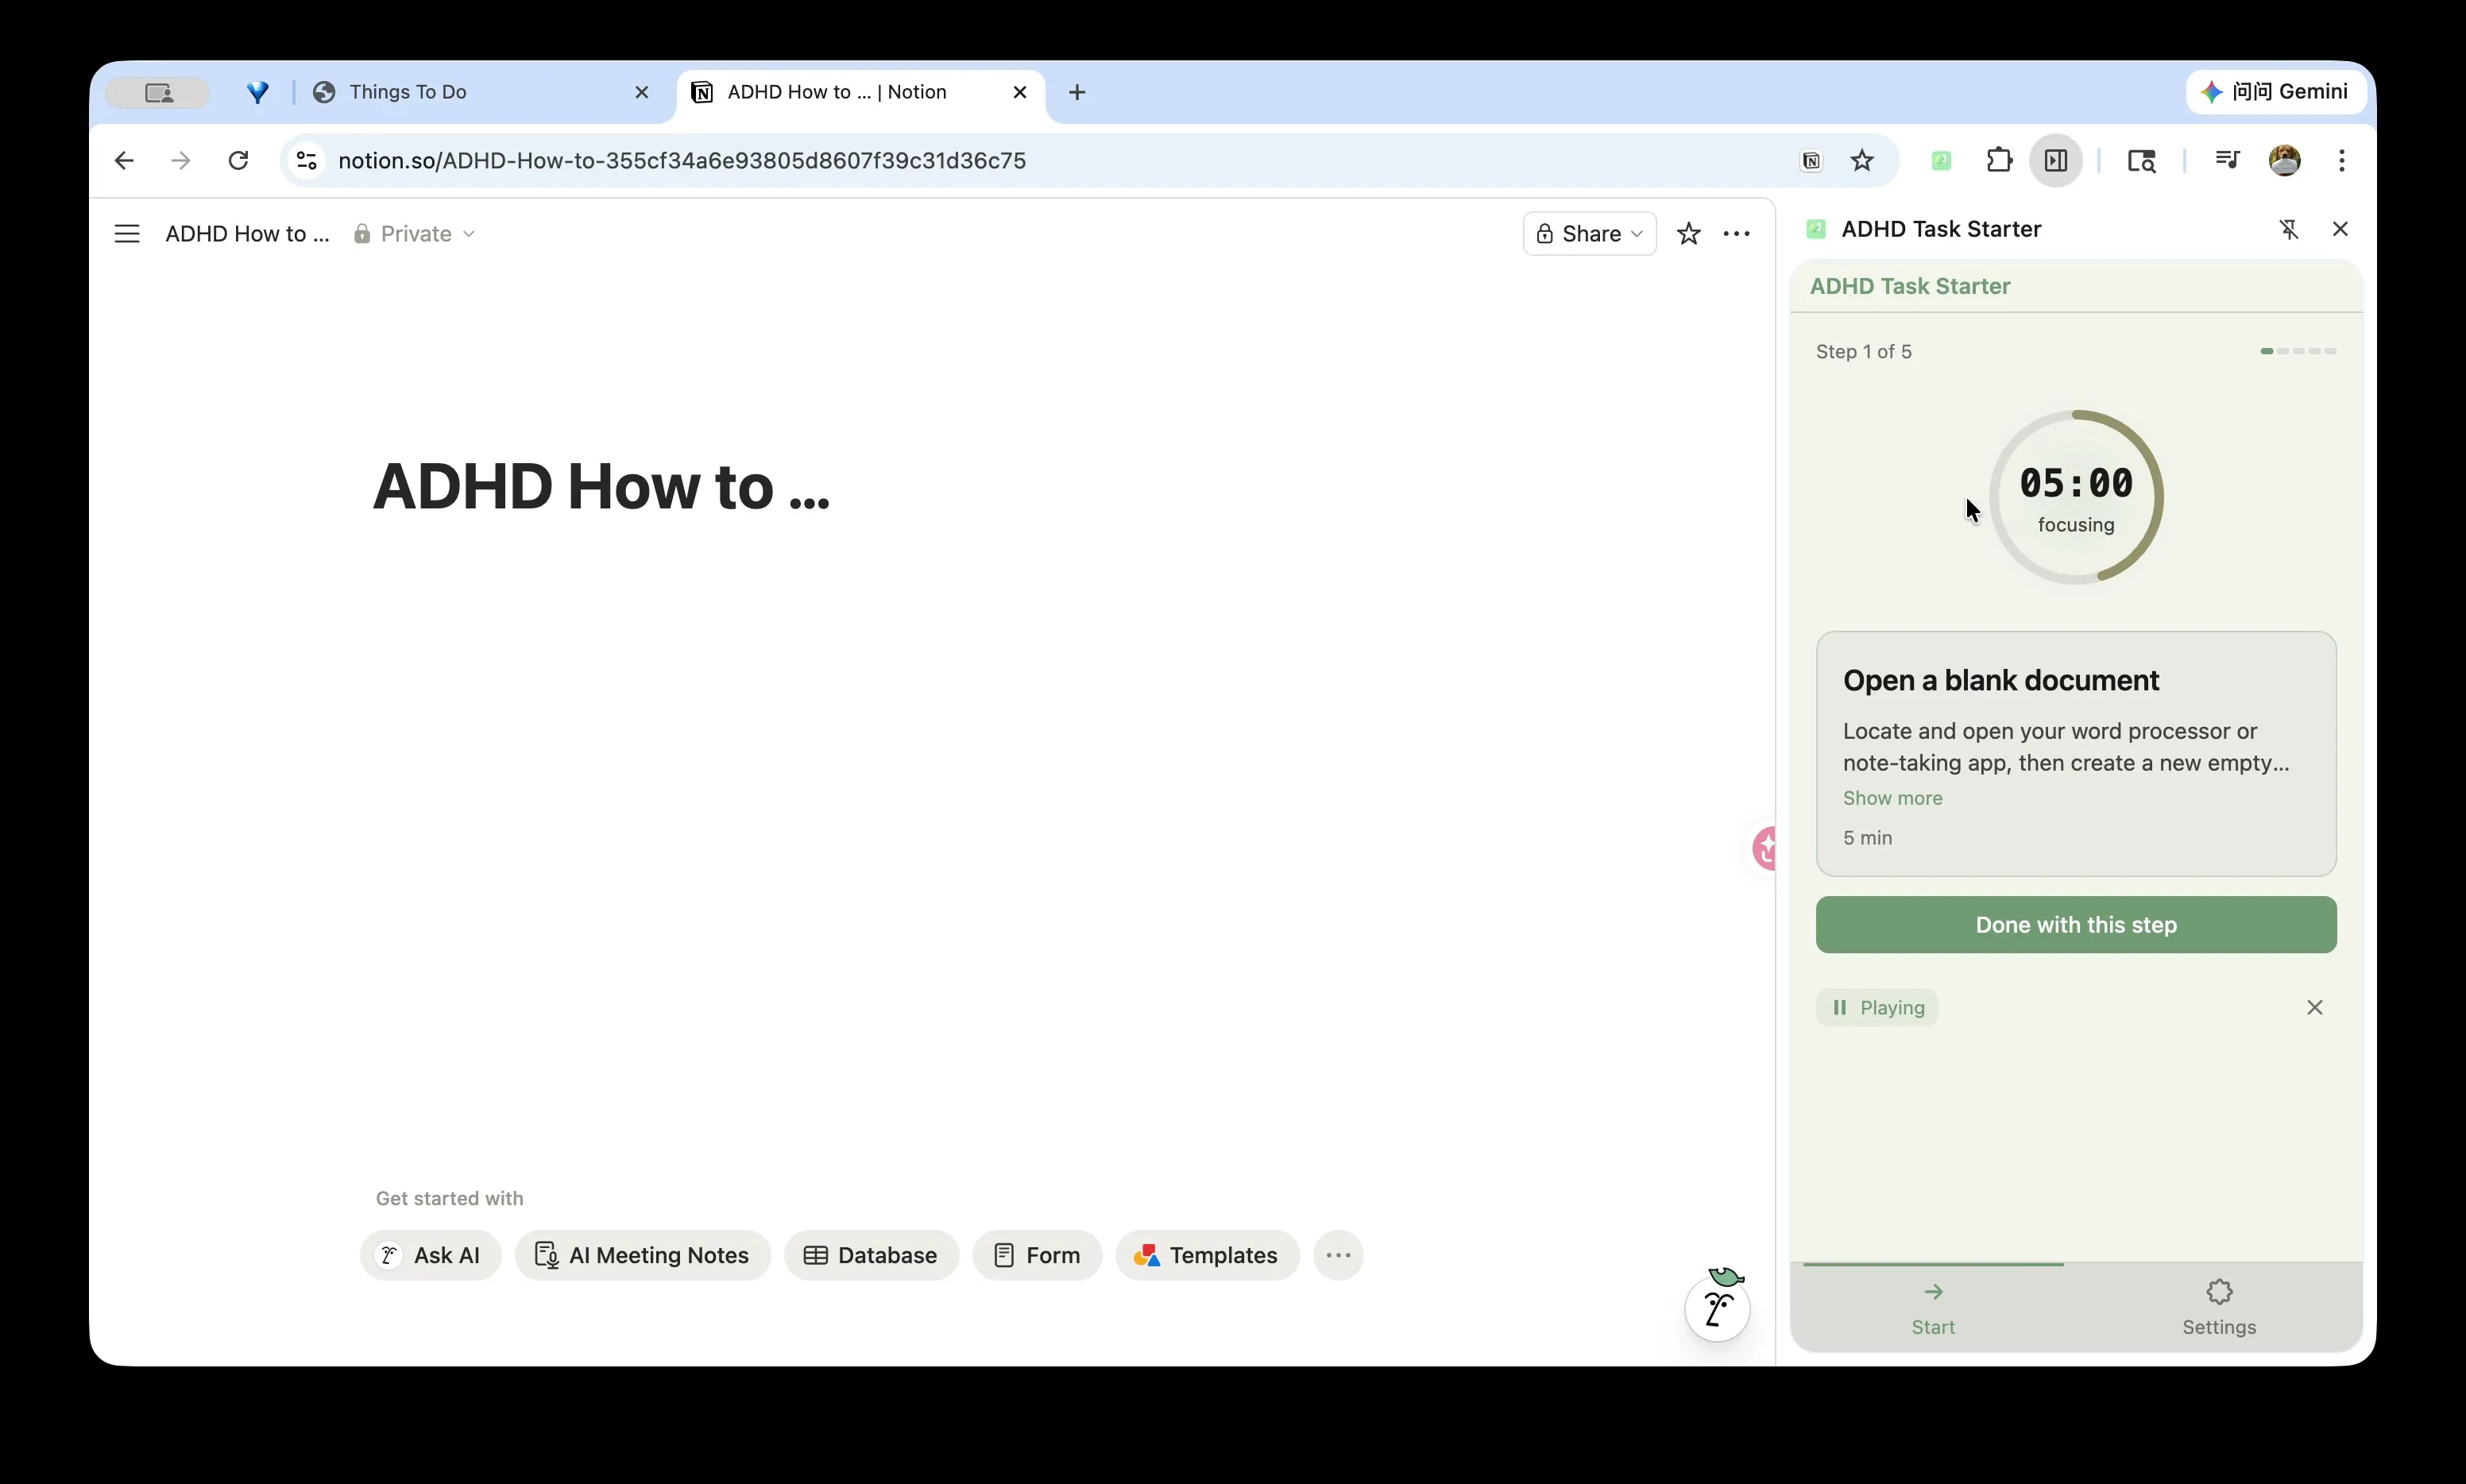Choose AI Meeting Notes
This screenshot has height=1484, width=2466.
click(642, 1255)
